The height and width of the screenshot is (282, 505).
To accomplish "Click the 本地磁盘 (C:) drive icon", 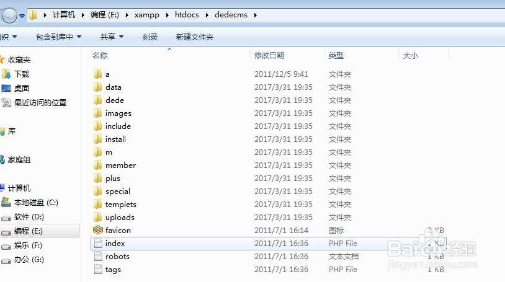I will [6, 203].
